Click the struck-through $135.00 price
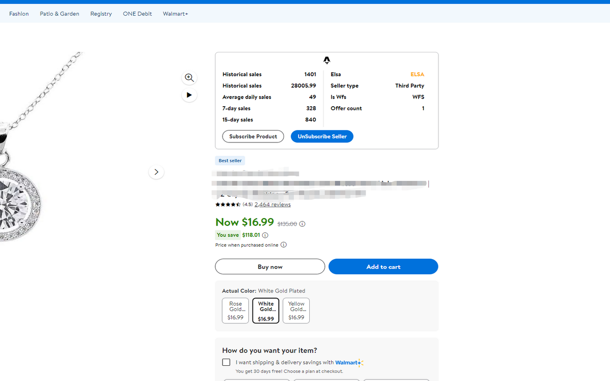This screenshot has width=610, height=381. click(x=287, y=224)
